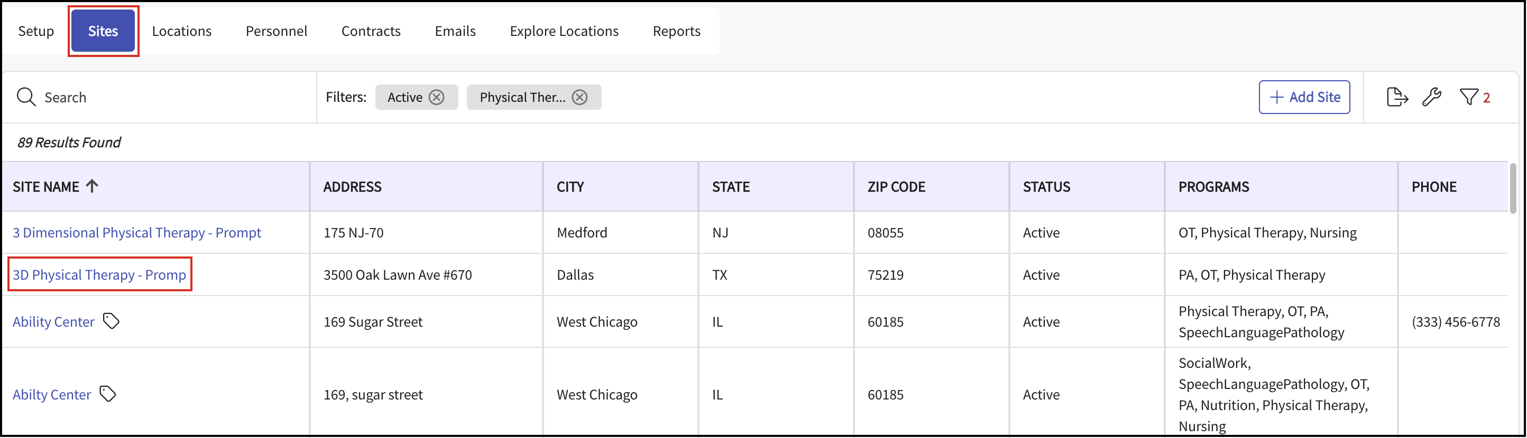Click the phone number '(333) 456-6778'
Image resolution: width=1527 pixels, height=438 pixels.
(1456, 322)
